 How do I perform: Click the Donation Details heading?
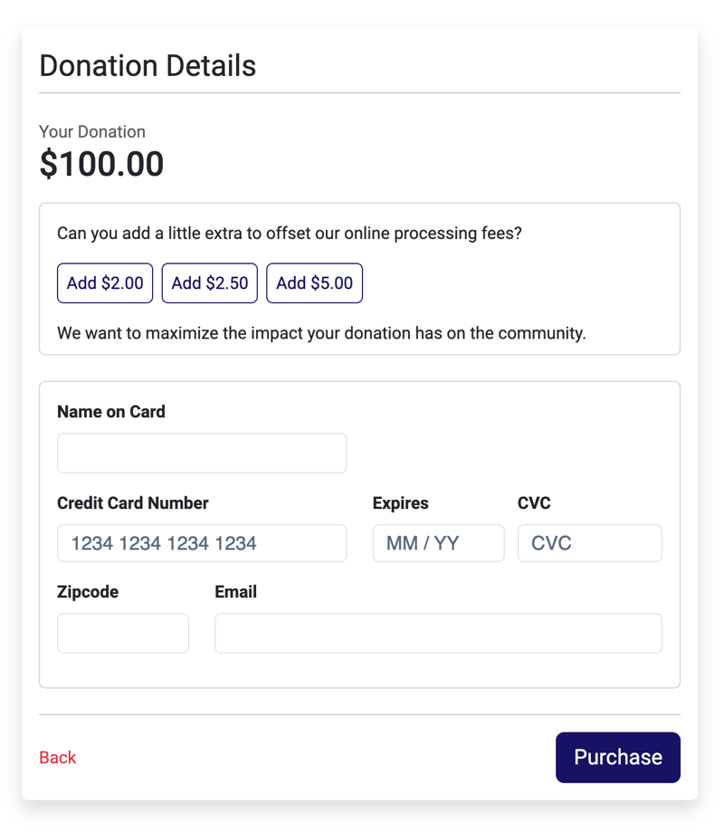(148, 65)
